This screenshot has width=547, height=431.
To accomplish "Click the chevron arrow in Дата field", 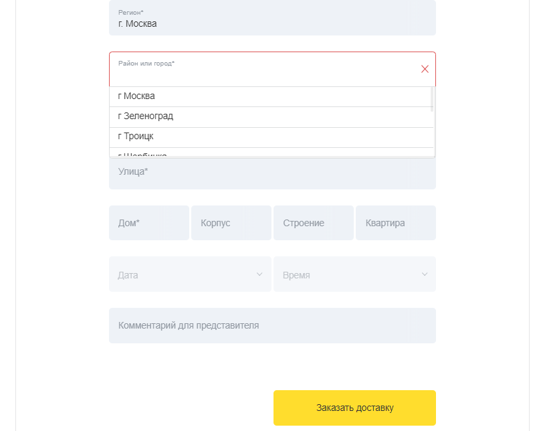I will pyautogui.click(x=259, y=274).
